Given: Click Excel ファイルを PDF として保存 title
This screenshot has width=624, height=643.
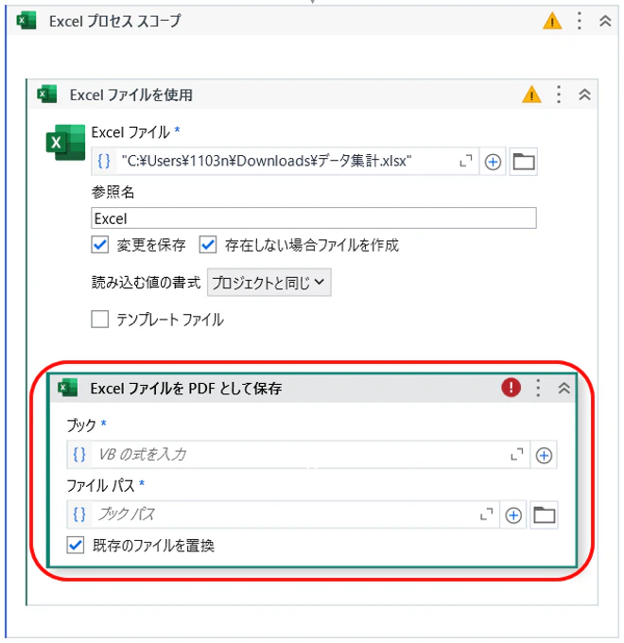Looking at the screenshot, I should point(186,388).
